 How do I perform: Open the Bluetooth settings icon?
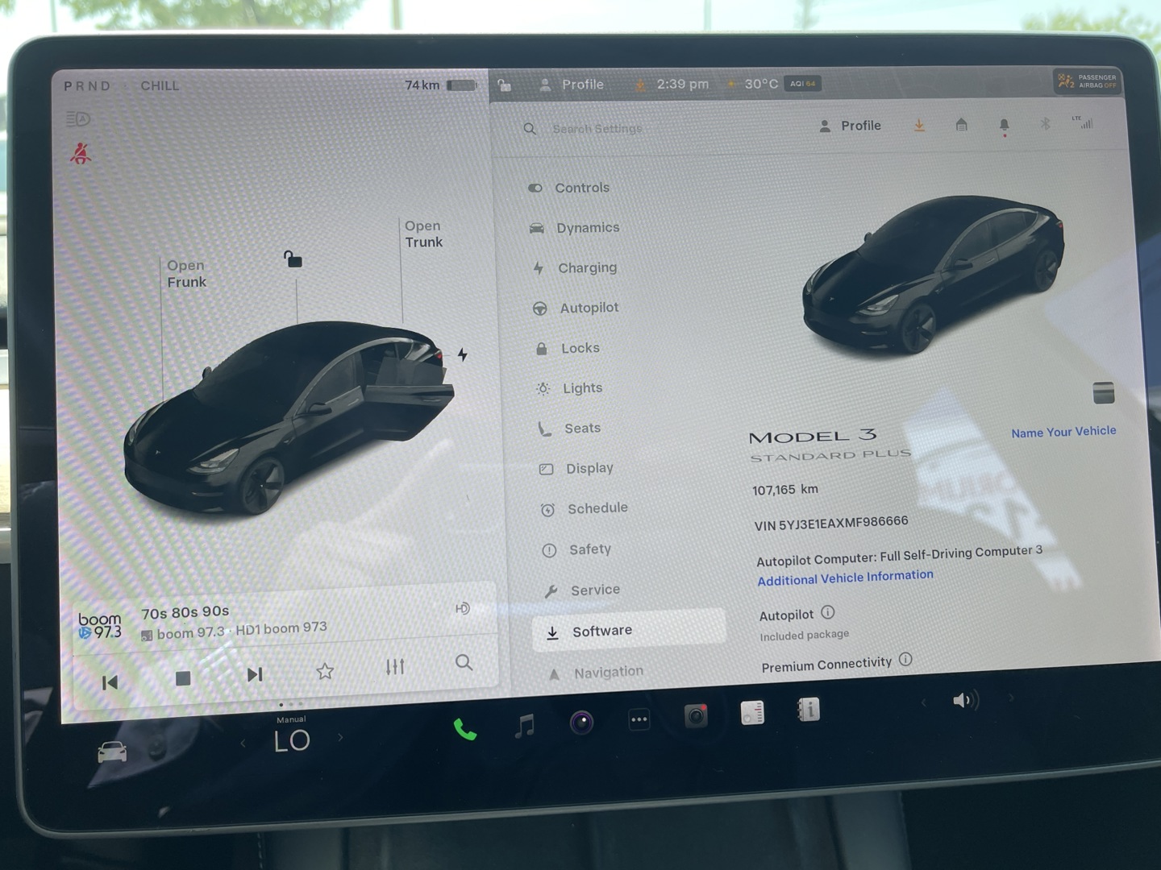tap(1045, 124)
